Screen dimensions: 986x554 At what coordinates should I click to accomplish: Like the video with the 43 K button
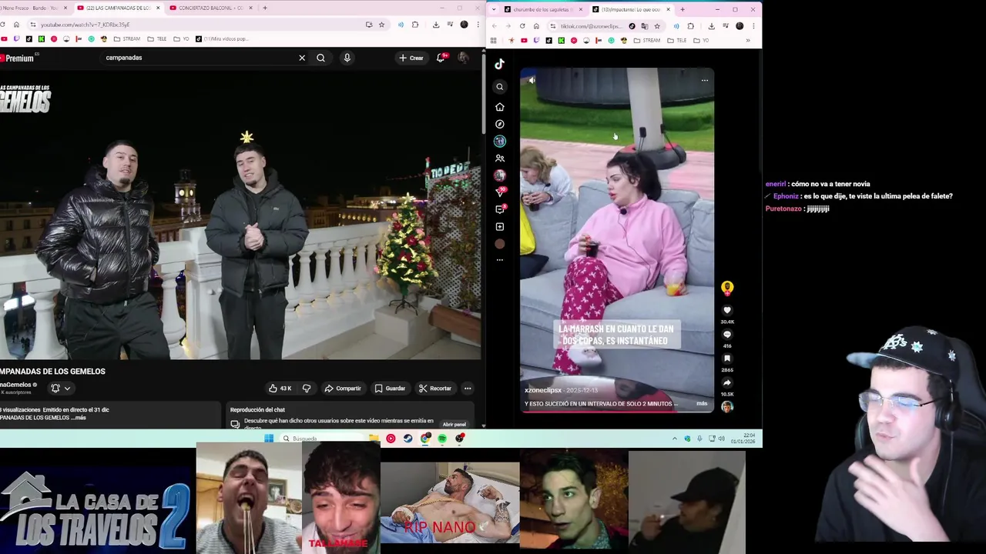coord(280,389)
